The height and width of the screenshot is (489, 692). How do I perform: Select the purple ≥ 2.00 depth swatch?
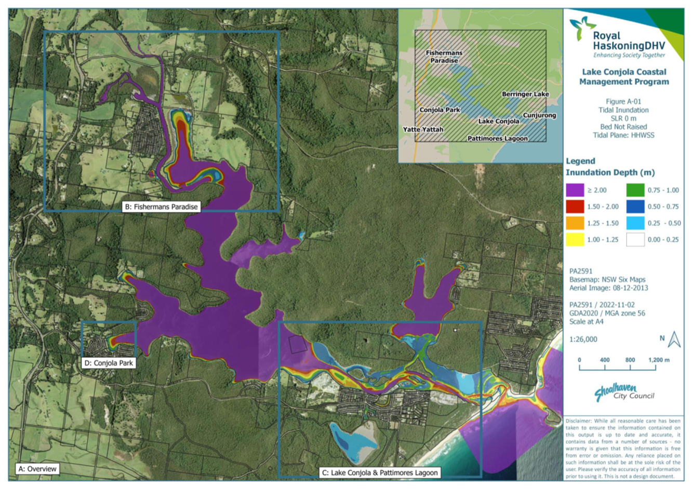point(575,190)
